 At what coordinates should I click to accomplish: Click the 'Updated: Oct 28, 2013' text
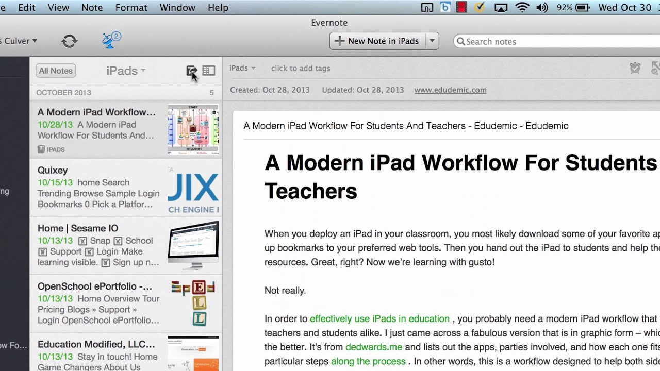pyautogui.click(x=363, y=90)
